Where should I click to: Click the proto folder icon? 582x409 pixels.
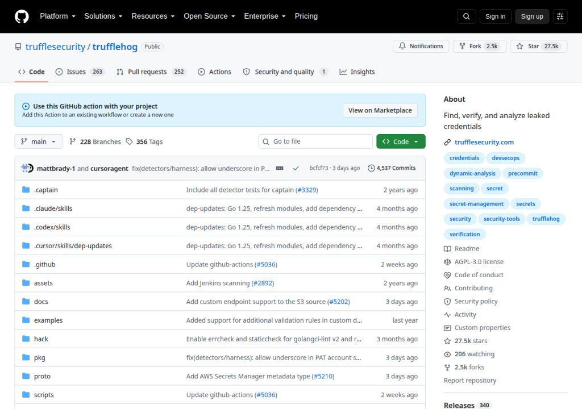(26, 376)
